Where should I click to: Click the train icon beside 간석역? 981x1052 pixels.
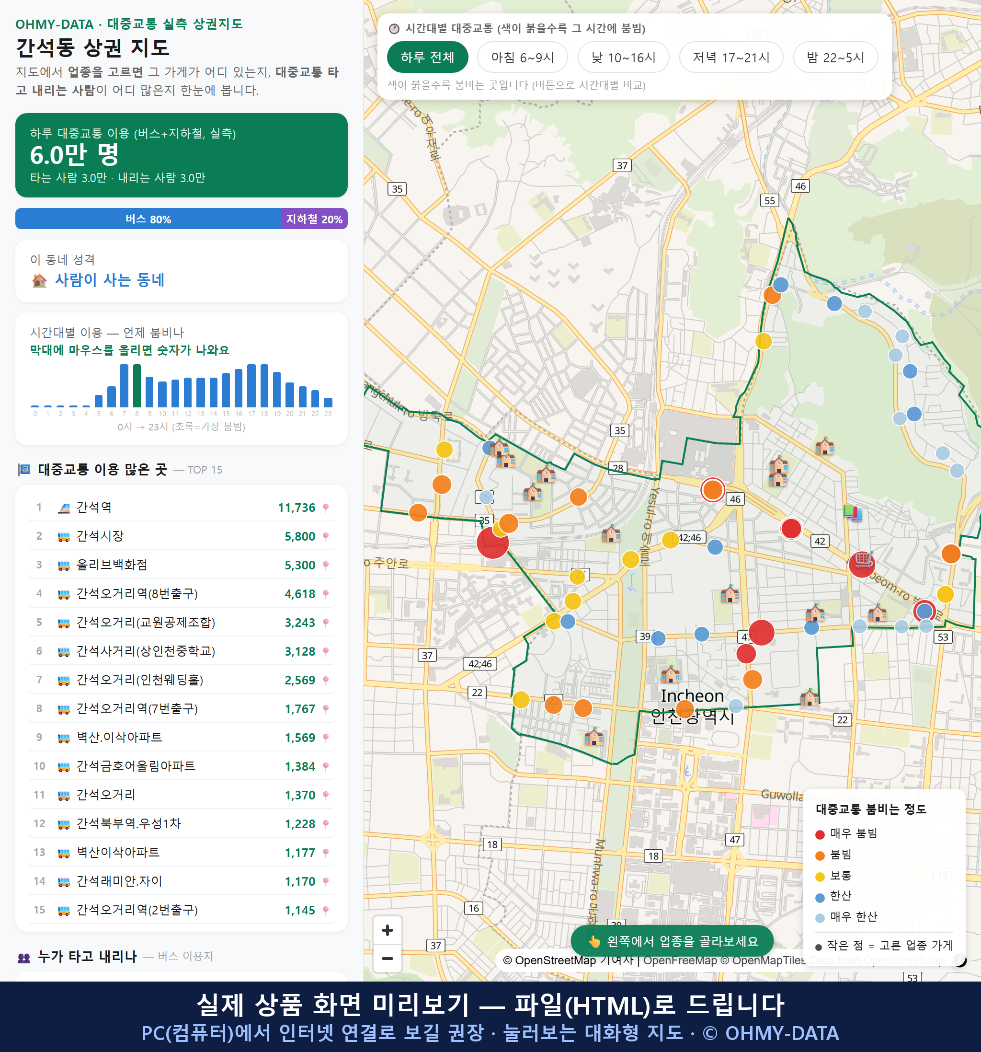click(63, 508)
